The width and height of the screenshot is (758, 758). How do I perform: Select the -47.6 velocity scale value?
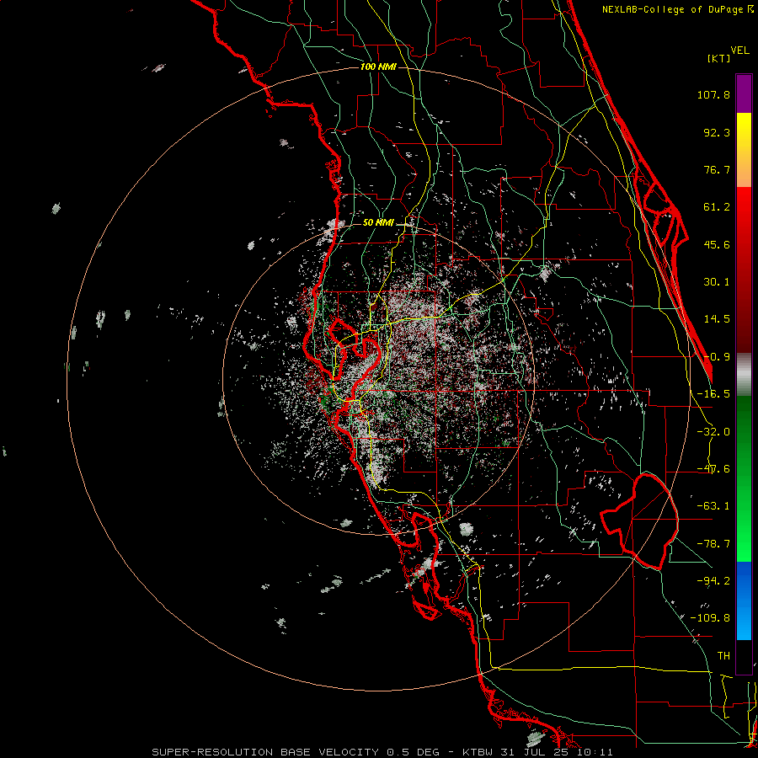coord(713,469)
